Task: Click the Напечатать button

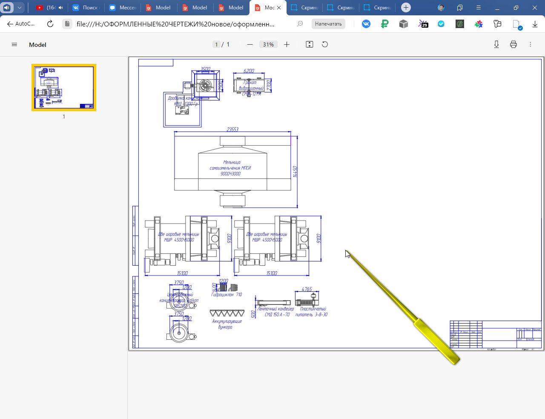Action: [x=328, y=24]
